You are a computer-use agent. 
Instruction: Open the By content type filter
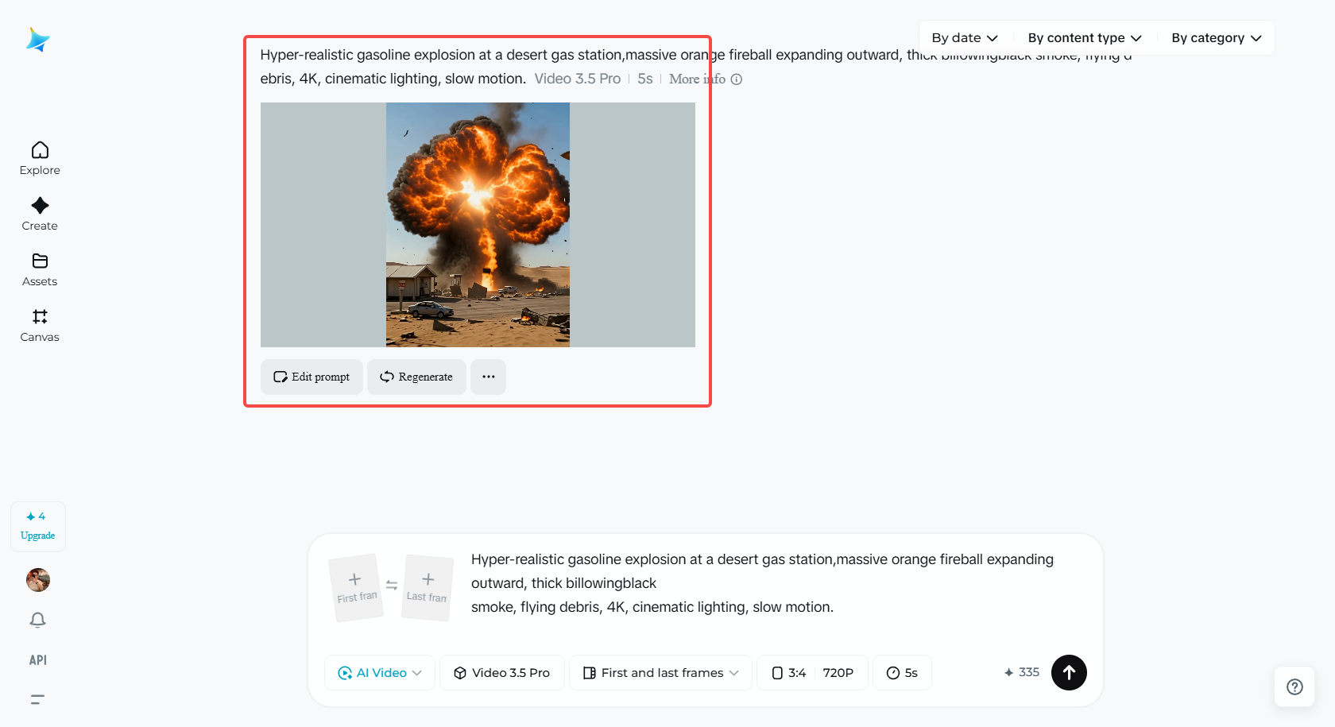(x=1084, y=37)
